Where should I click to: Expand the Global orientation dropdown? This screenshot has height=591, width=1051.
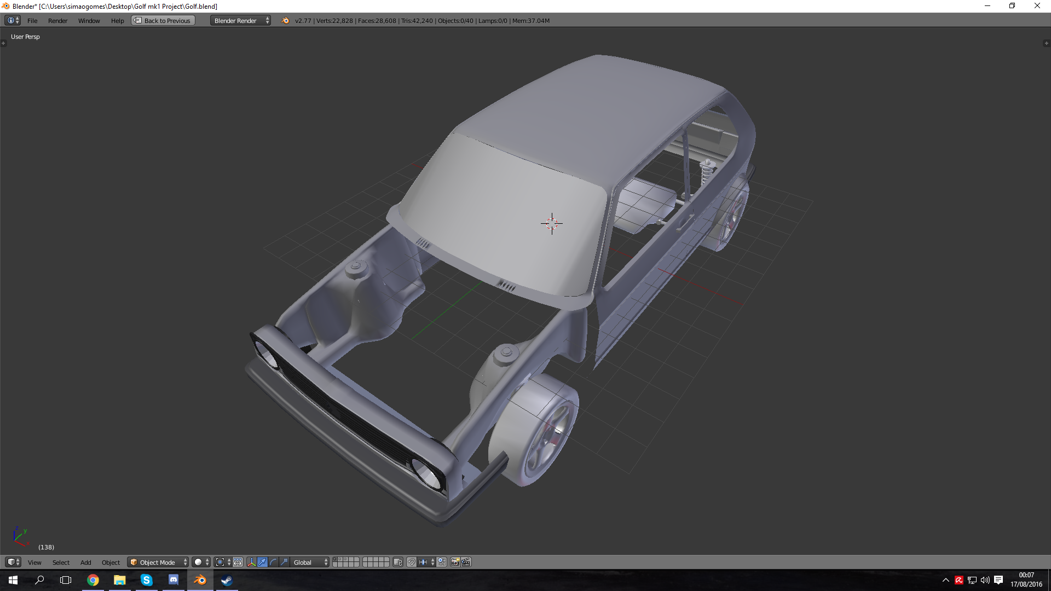pos(310,562)
